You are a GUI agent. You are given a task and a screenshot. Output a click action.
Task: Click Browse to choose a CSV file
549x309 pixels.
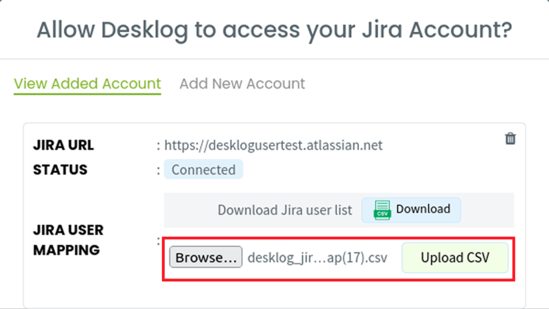206,257
